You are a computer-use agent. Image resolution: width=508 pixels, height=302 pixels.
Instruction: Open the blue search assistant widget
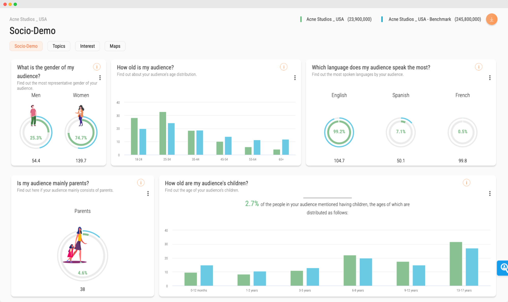click(503, 268)
